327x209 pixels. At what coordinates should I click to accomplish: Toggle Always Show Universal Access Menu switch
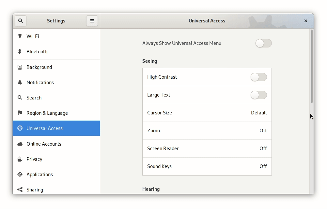click(x=263, y=43)
